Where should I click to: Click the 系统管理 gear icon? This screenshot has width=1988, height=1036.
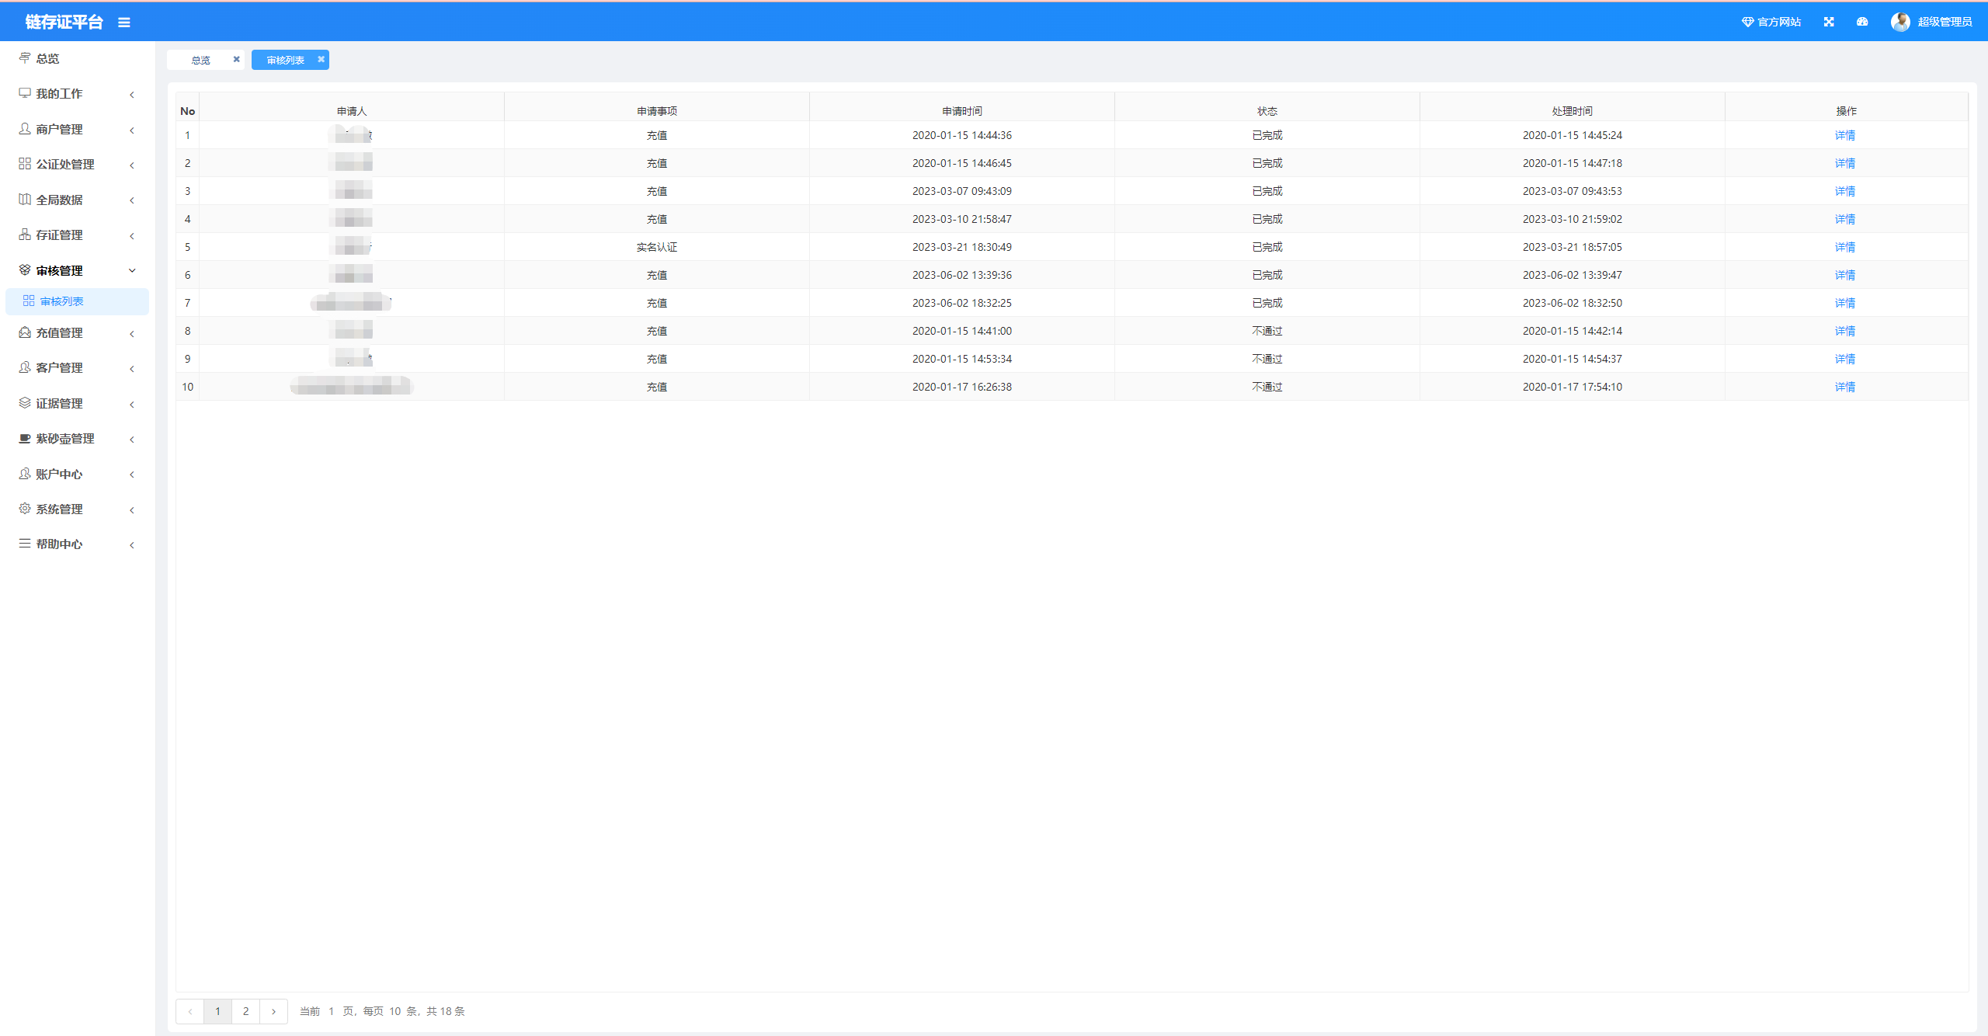[25, 509]
